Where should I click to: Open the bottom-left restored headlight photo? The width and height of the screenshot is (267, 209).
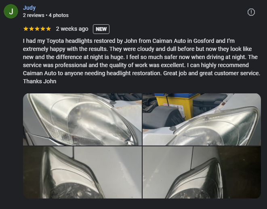(82, 172)
